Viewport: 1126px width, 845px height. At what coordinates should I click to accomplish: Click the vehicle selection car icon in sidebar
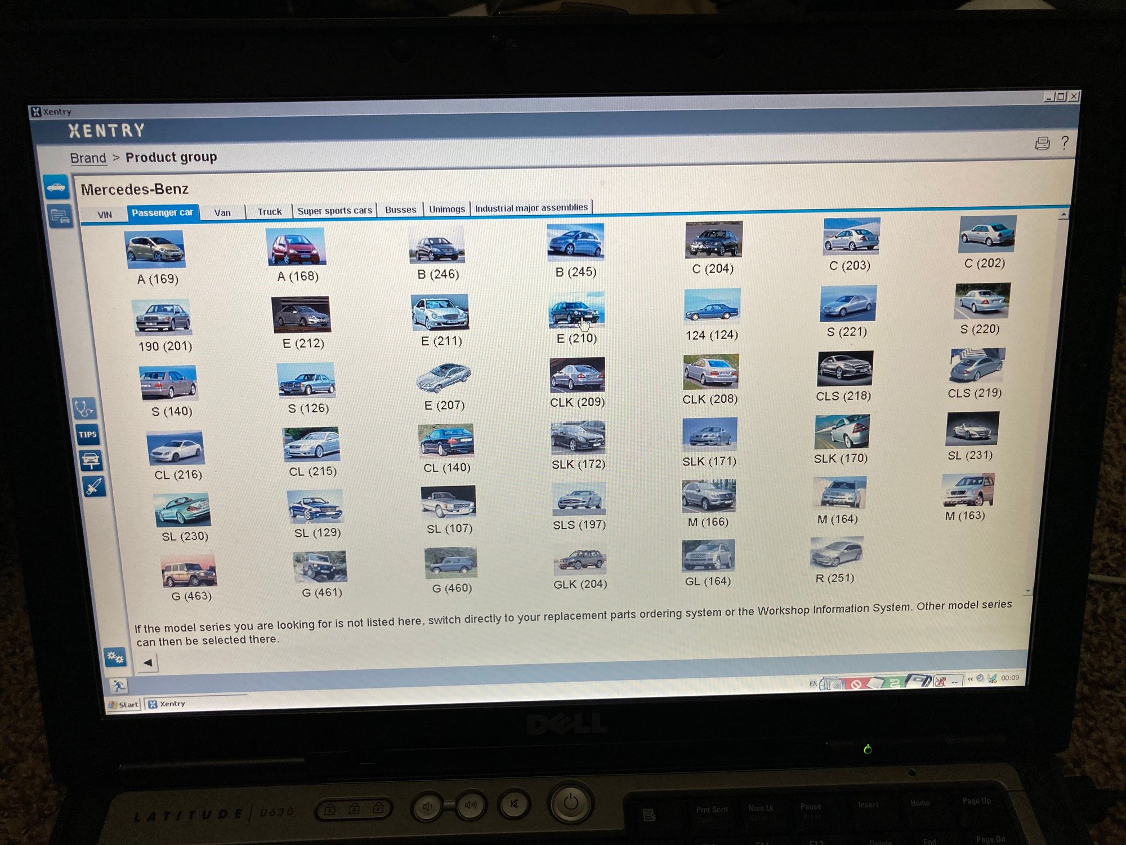pyautogui.click(x=56, y=187)
